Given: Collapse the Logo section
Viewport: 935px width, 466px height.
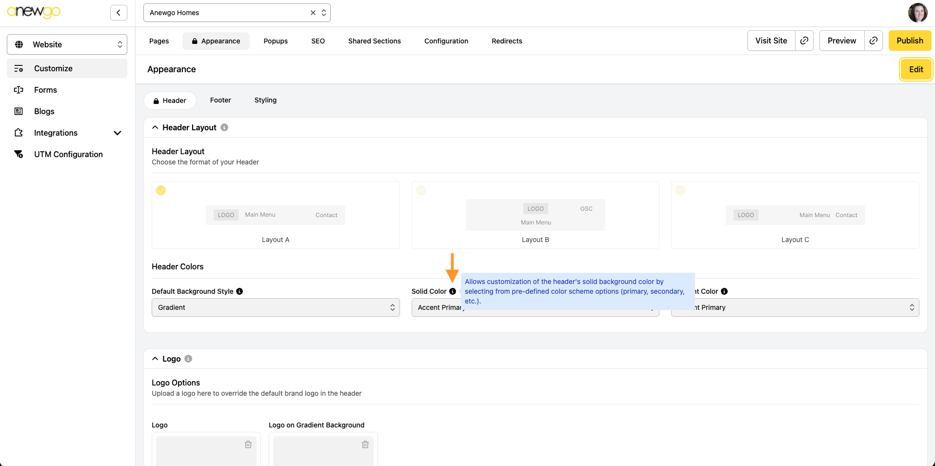Looking at the screenshot, I should (x=155, y=359).
